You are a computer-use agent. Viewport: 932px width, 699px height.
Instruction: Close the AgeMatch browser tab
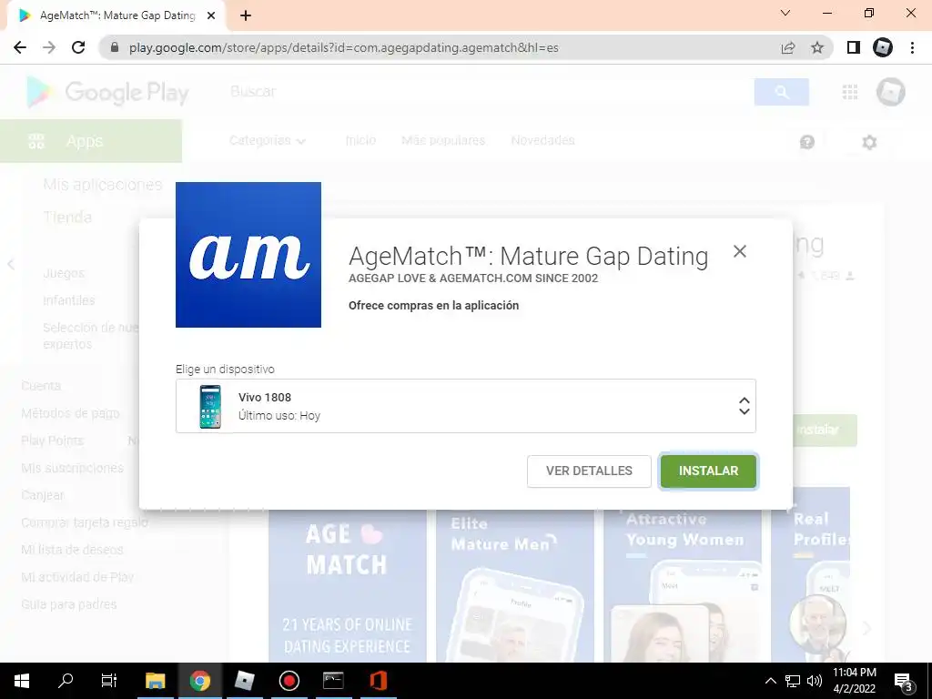(211, 15)
